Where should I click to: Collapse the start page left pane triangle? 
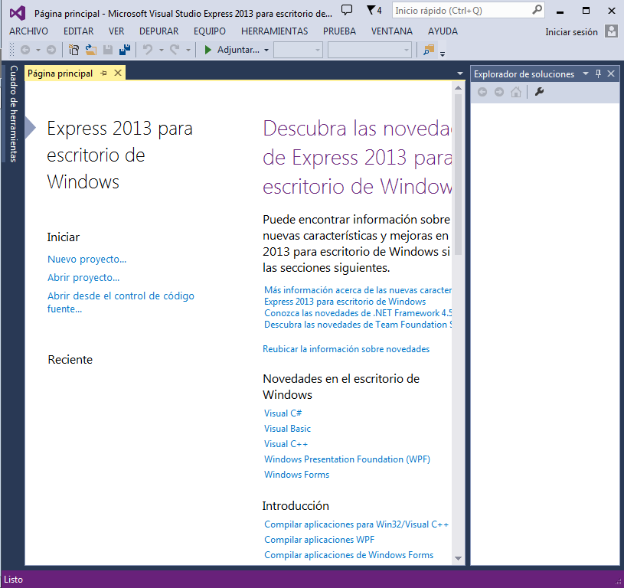tap(31, 128)
